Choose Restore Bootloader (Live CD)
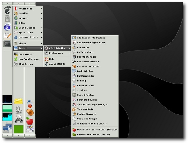189x144 pixels. (x=95, y=134)
